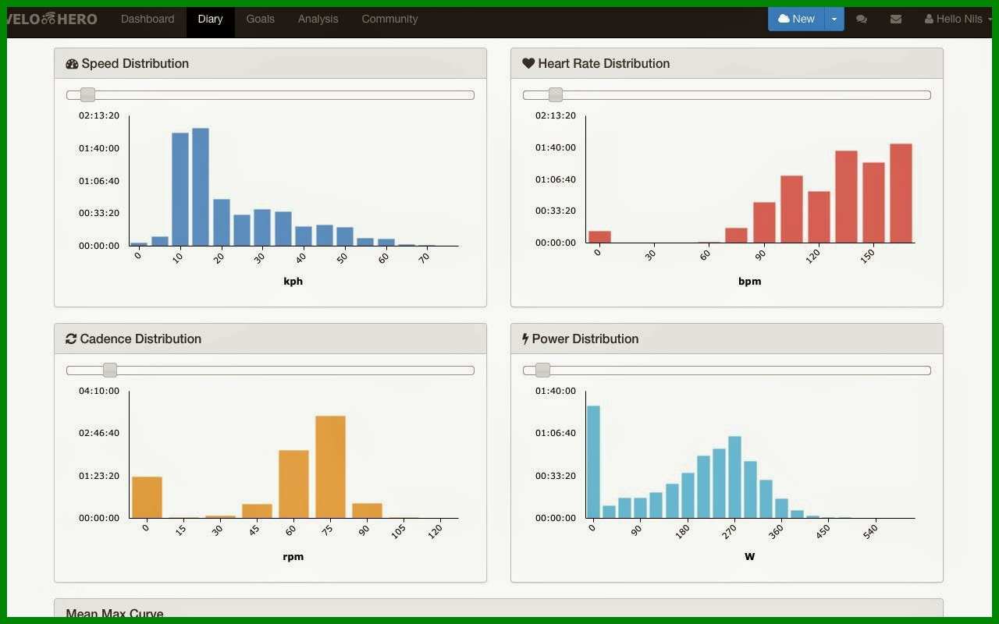This screenshot has width=999, height=624.
Task: Click the Cadence Distribution slider handle
Action: coord(110,370)
